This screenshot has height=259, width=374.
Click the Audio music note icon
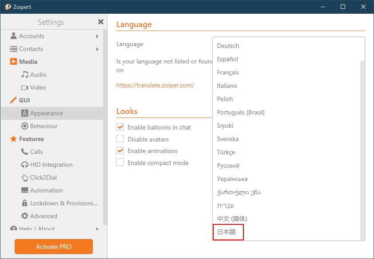pos(24,75)
